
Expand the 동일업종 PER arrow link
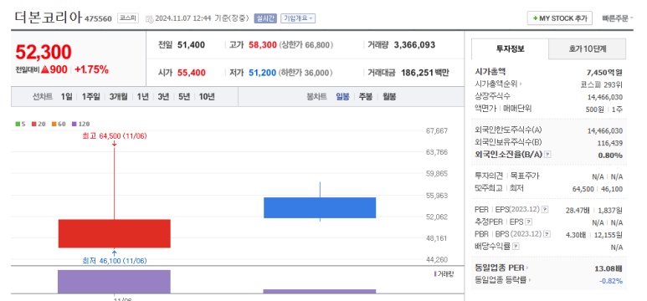528,268
